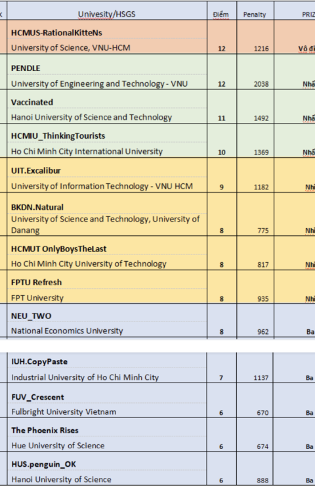Viewport: 315px width, 493px height.
Task: Select score 8 in NEU_TWO row
Action: pos(222,332)
